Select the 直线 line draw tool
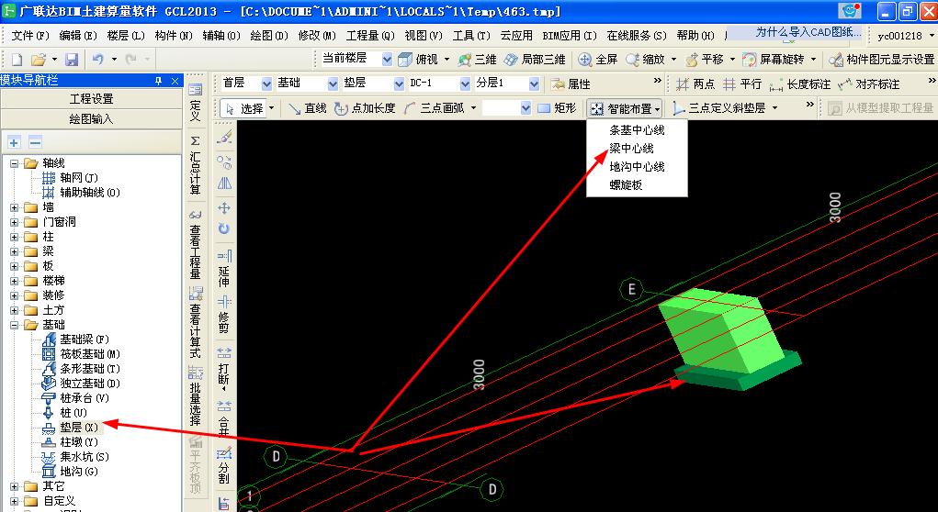The image size is (938, 512). pos(307,108)
